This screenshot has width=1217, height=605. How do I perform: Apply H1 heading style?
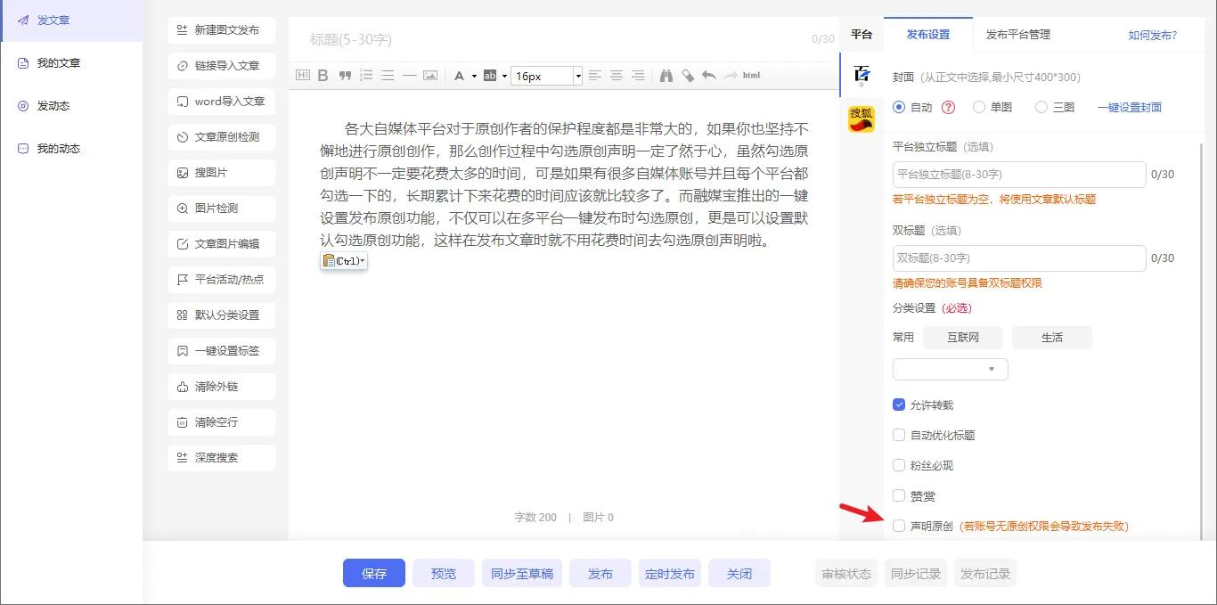303,75
